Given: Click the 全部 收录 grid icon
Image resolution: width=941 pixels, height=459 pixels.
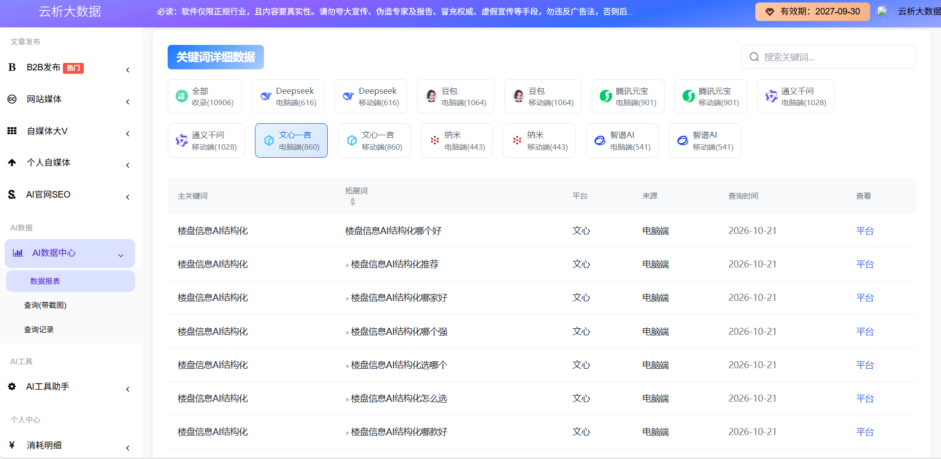Looking at the screenshot, I should coord(182,96).
